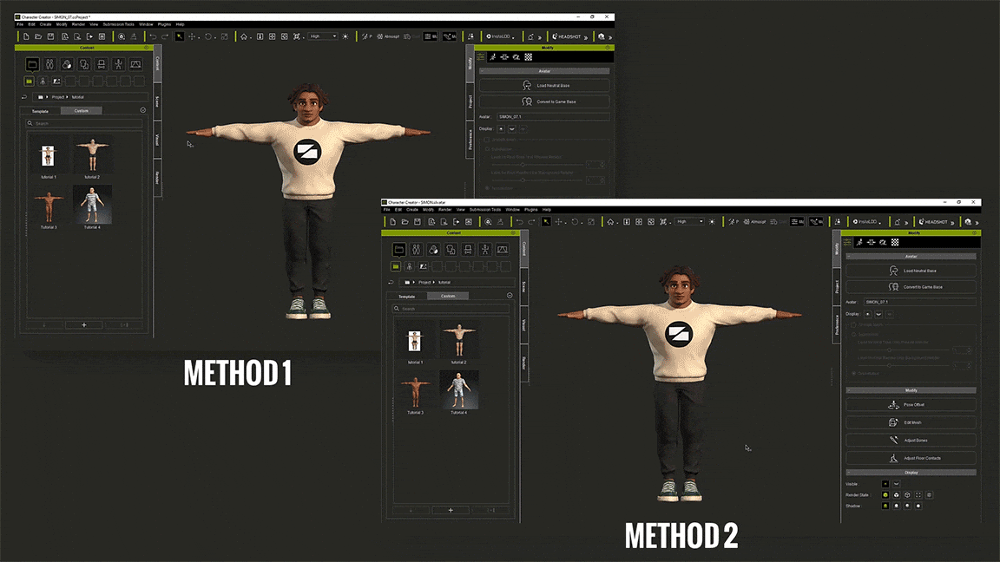The image size is (1000, 562).
Task: Toggle first Display button beside Avatar in Method 1
Action: (x=501, y=128)
